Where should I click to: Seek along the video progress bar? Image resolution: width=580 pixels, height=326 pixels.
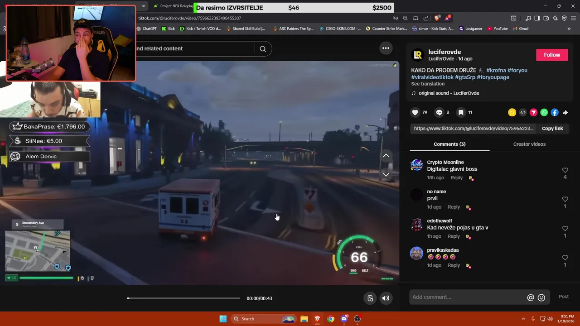[x=184, y=298]
